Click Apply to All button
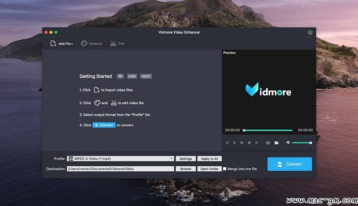The width and height of the screenshot is (358, 206). point(209,159)
